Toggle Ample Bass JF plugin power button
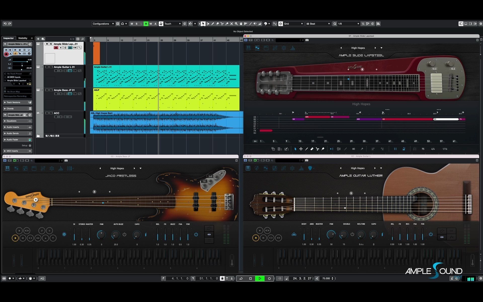The image size is (483, 302). 5,160
